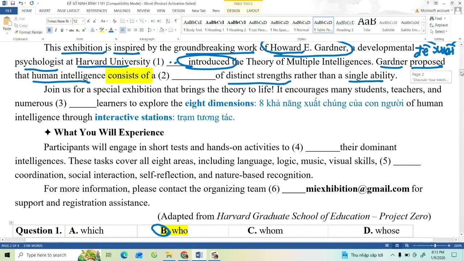The width and height of the screenshot is (464, 261).
Task: Click the Undo arrow icon
Action: pos(21,3)
